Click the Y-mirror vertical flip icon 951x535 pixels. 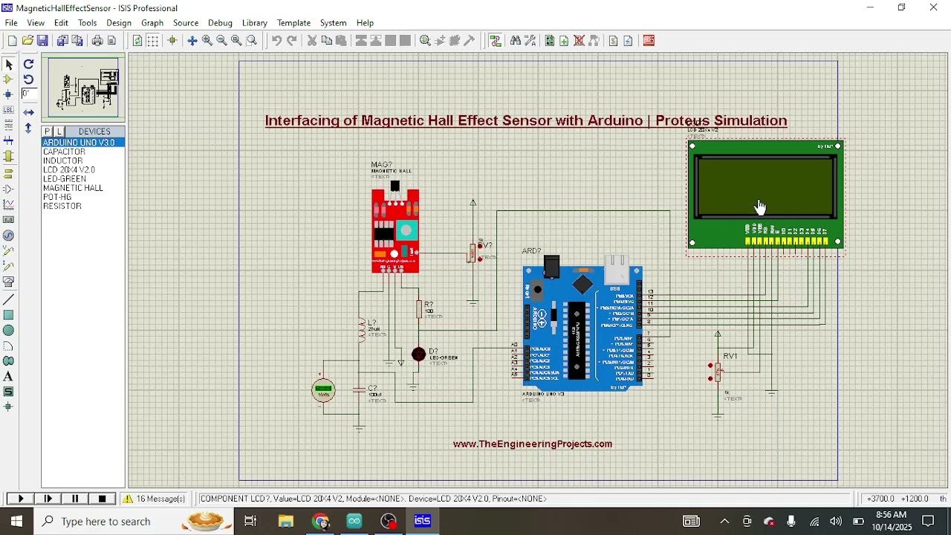click(x=28, y=128)
